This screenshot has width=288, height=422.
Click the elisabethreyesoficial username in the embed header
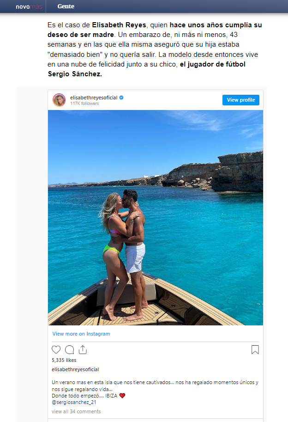tap(94, 98)
